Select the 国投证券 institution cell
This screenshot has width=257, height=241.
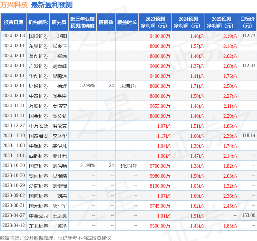[39, 36]
